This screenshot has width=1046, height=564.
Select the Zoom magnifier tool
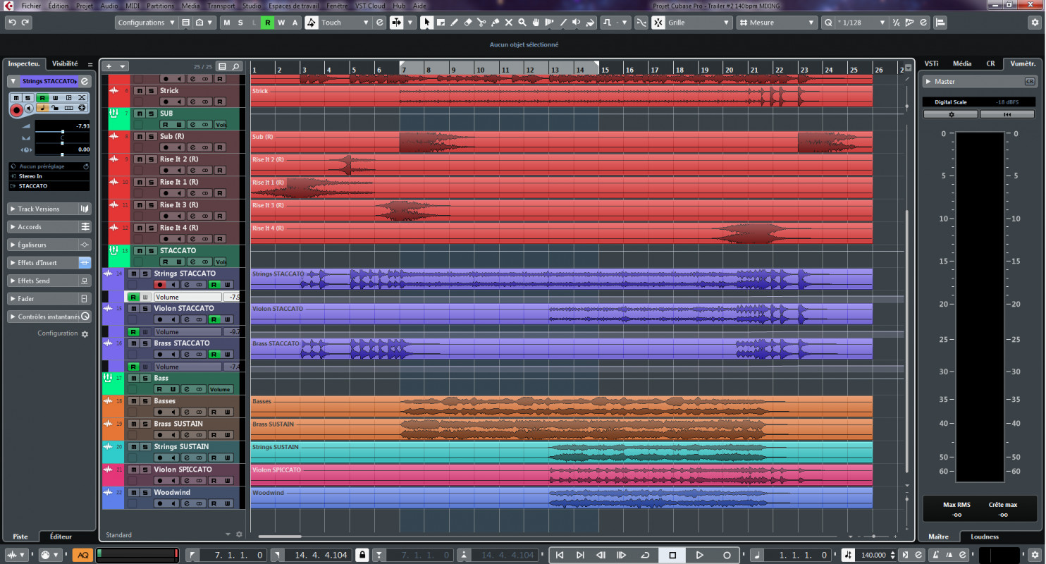point(522,23)
